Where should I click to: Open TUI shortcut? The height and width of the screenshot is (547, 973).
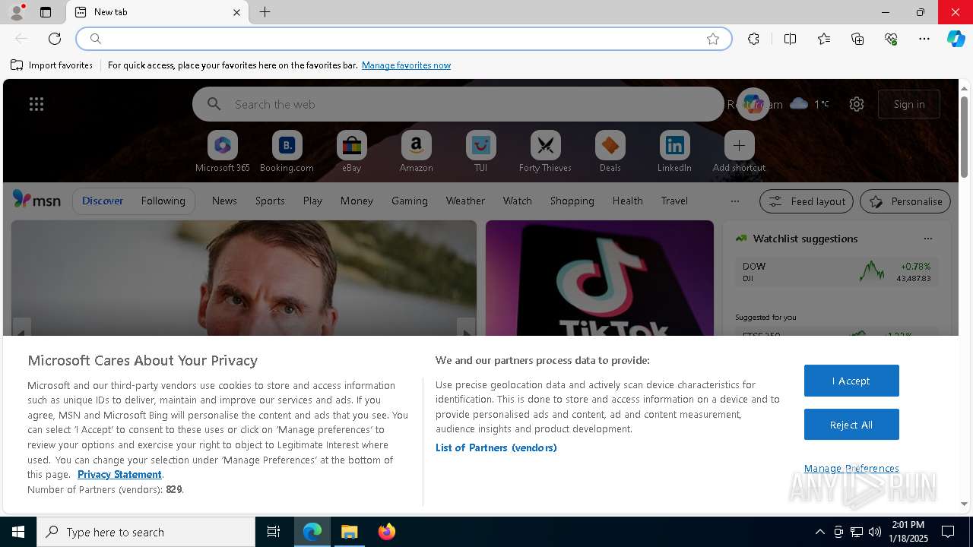tap(481, 151)
